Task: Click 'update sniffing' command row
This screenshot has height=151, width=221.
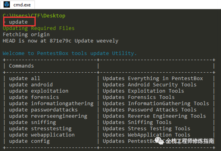Action: coord(32,122)
